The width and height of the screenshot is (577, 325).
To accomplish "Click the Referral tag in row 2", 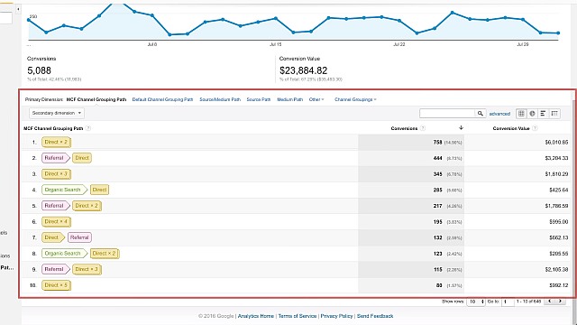I will tap(55, 158).
